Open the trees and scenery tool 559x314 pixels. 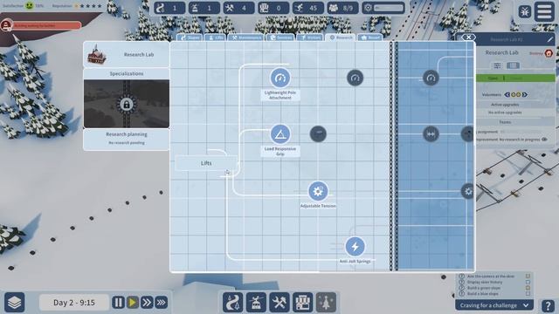pos(326,303)
